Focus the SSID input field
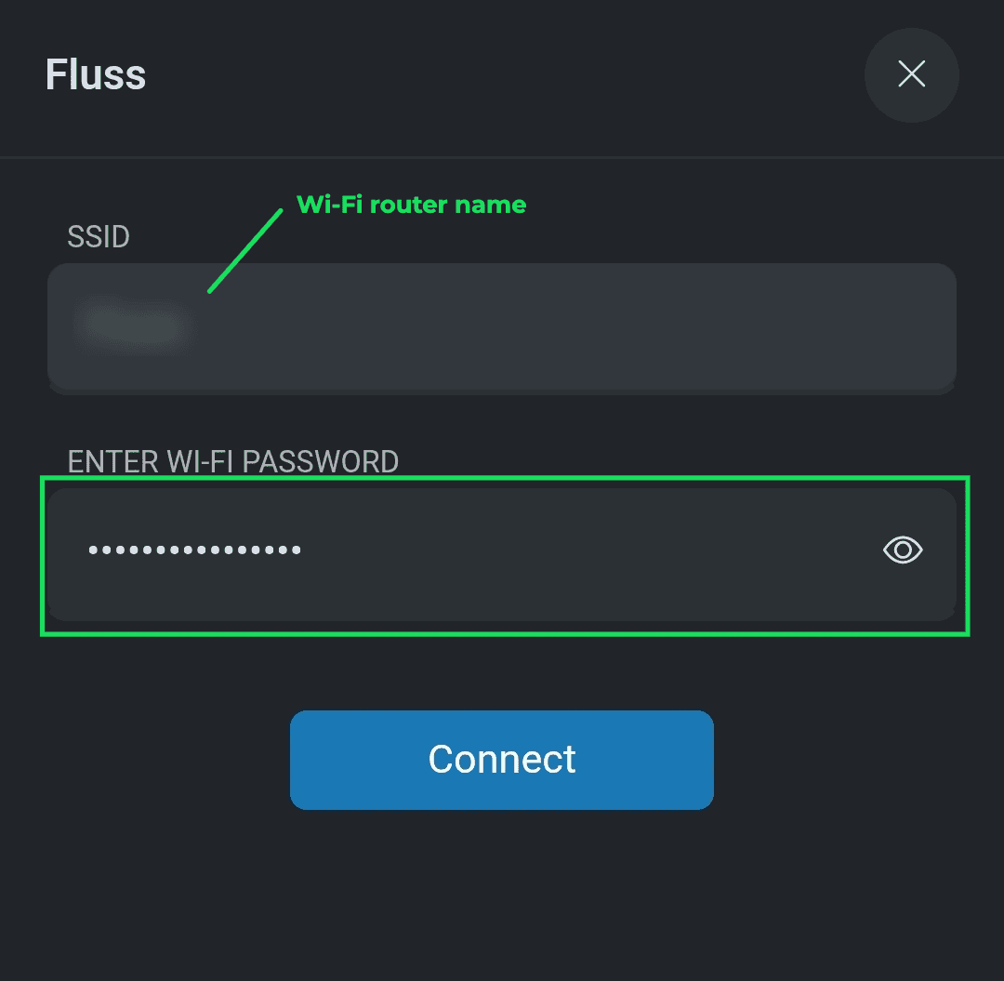This screenshot has height=981, width=1004. (502, 326)
